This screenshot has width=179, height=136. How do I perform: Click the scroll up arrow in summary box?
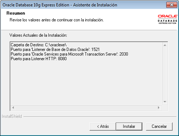[x=165, y=45]
